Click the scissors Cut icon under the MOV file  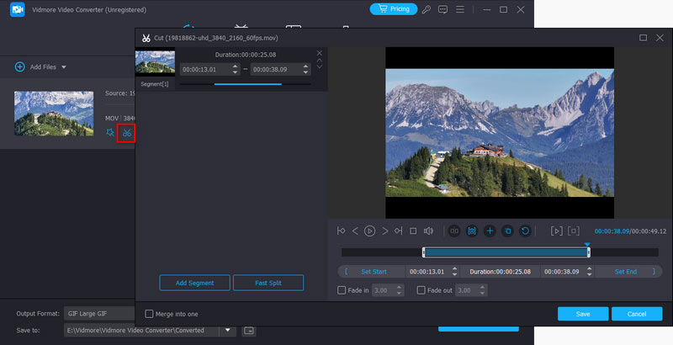(x=126, y=133)
